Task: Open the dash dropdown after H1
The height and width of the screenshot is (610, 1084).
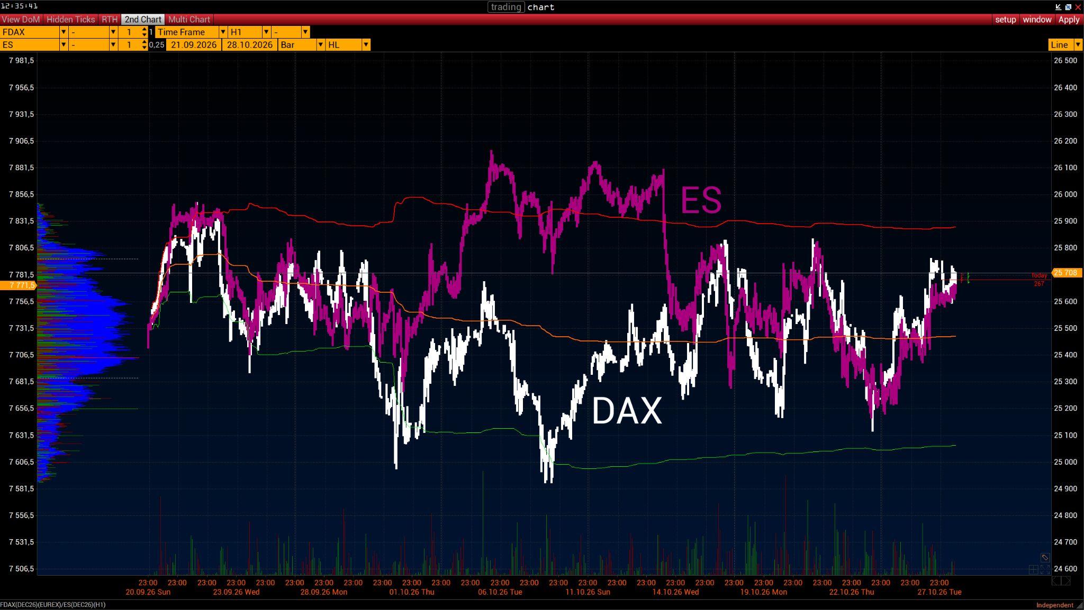Action: pyautogui.click(x=305, y=32)
